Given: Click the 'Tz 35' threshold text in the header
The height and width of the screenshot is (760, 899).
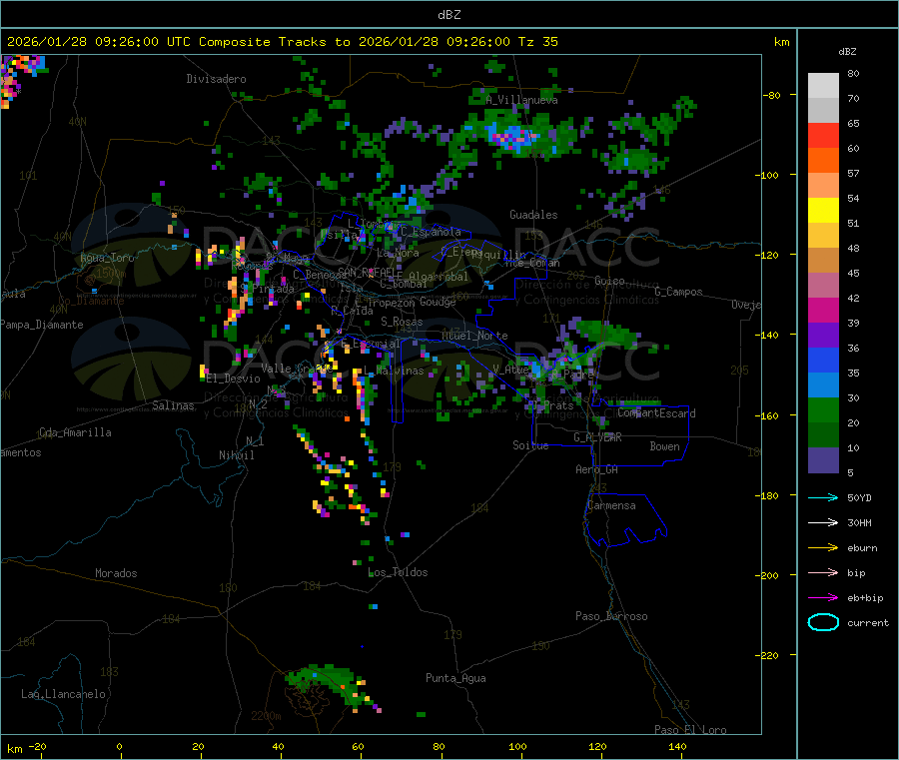Looking at the screenshot, I should pyautogui.click(x=537, y=42).
